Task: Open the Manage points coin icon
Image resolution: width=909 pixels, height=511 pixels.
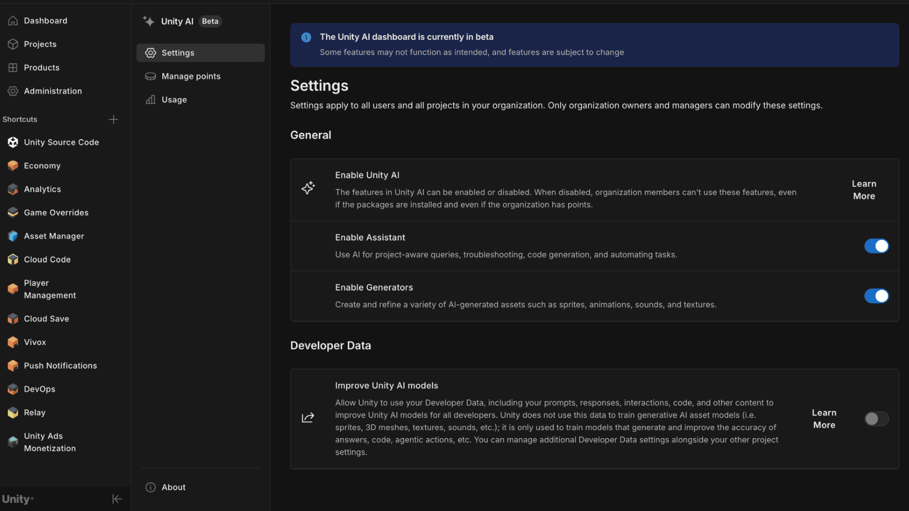Action: 150,76
